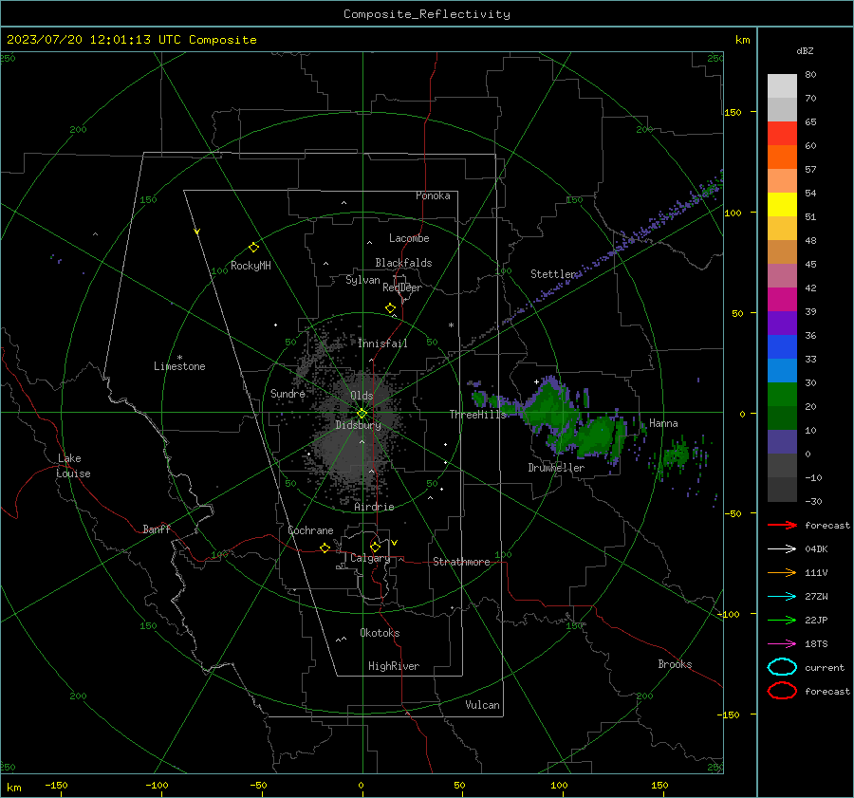Click the Olds town label
Screen dimensions: 854x798
(x=362, y=396)
